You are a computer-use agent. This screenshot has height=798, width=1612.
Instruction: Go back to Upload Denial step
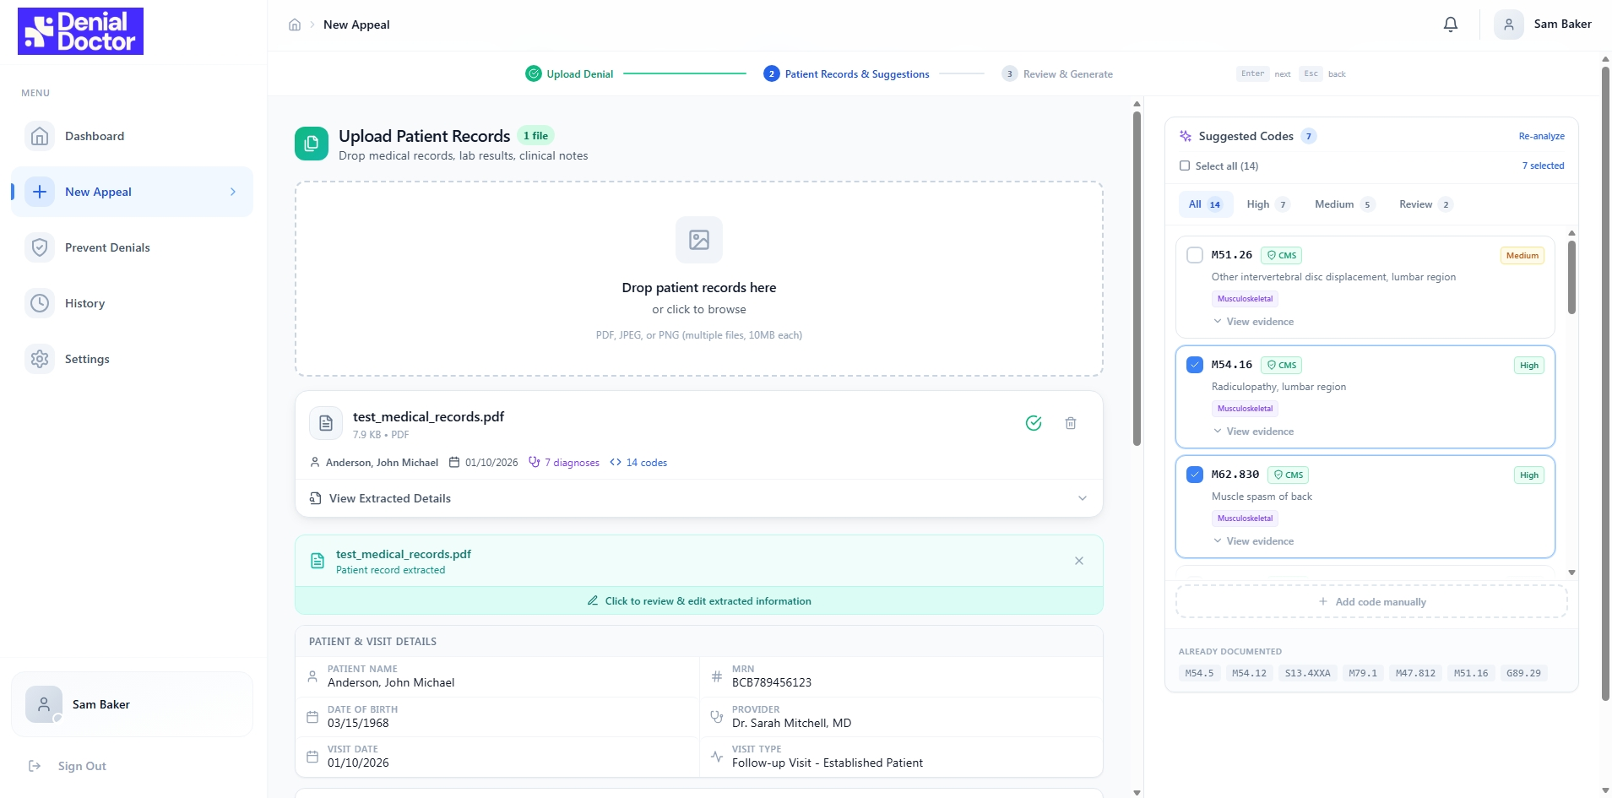[x=569, y=73]
